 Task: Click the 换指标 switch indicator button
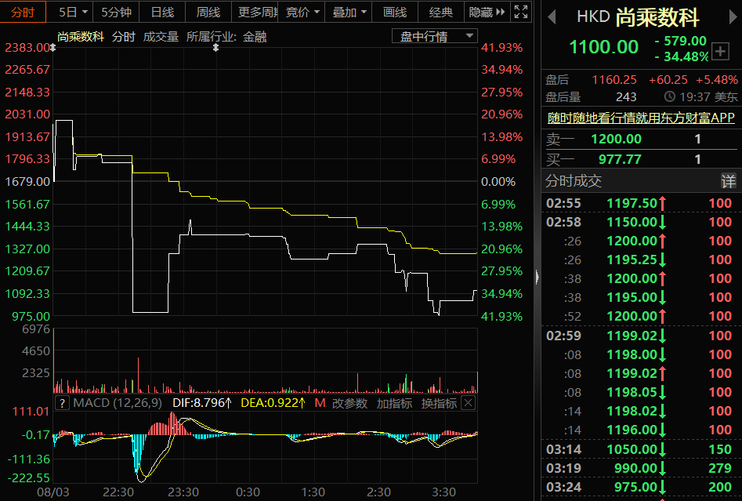tap(439, 403)
